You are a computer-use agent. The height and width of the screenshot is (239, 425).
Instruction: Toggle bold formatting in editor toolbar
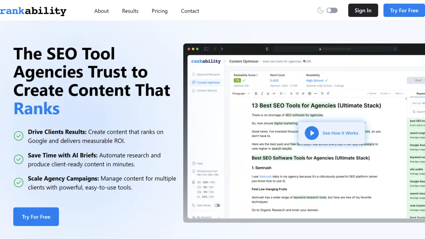(256, 94)
